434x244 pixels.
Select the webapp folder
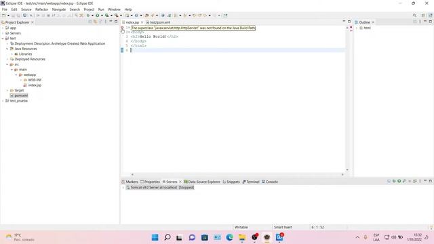[29, 75]
